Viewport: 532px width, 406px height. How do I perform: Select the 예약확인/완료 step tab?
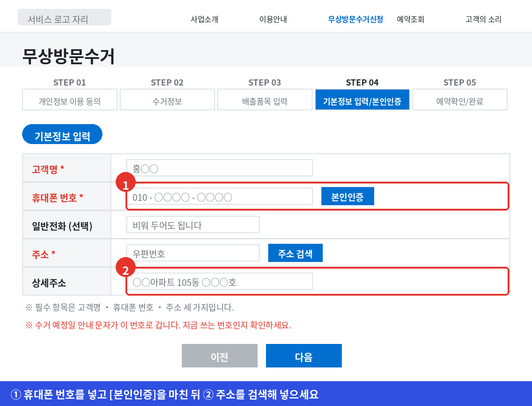coord(460,100)
